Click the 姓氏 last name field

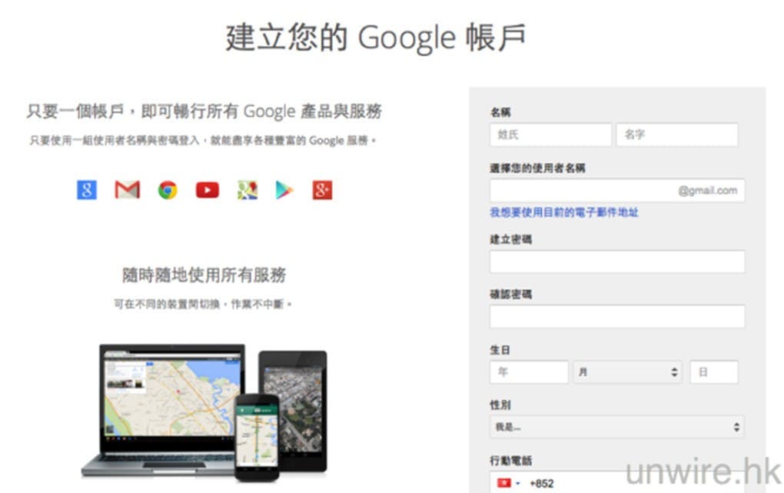550,135
